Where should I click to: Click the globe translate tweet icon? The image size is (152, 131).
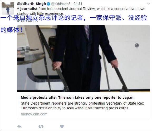click(x=18, y=20)
